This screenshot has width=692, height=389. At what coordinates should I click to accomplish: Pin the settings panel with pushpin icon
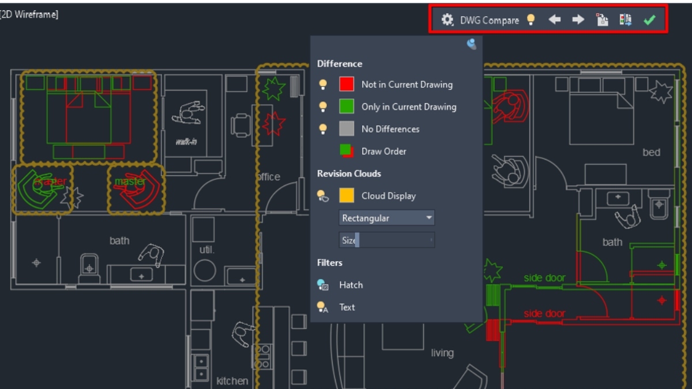point(472,44)
